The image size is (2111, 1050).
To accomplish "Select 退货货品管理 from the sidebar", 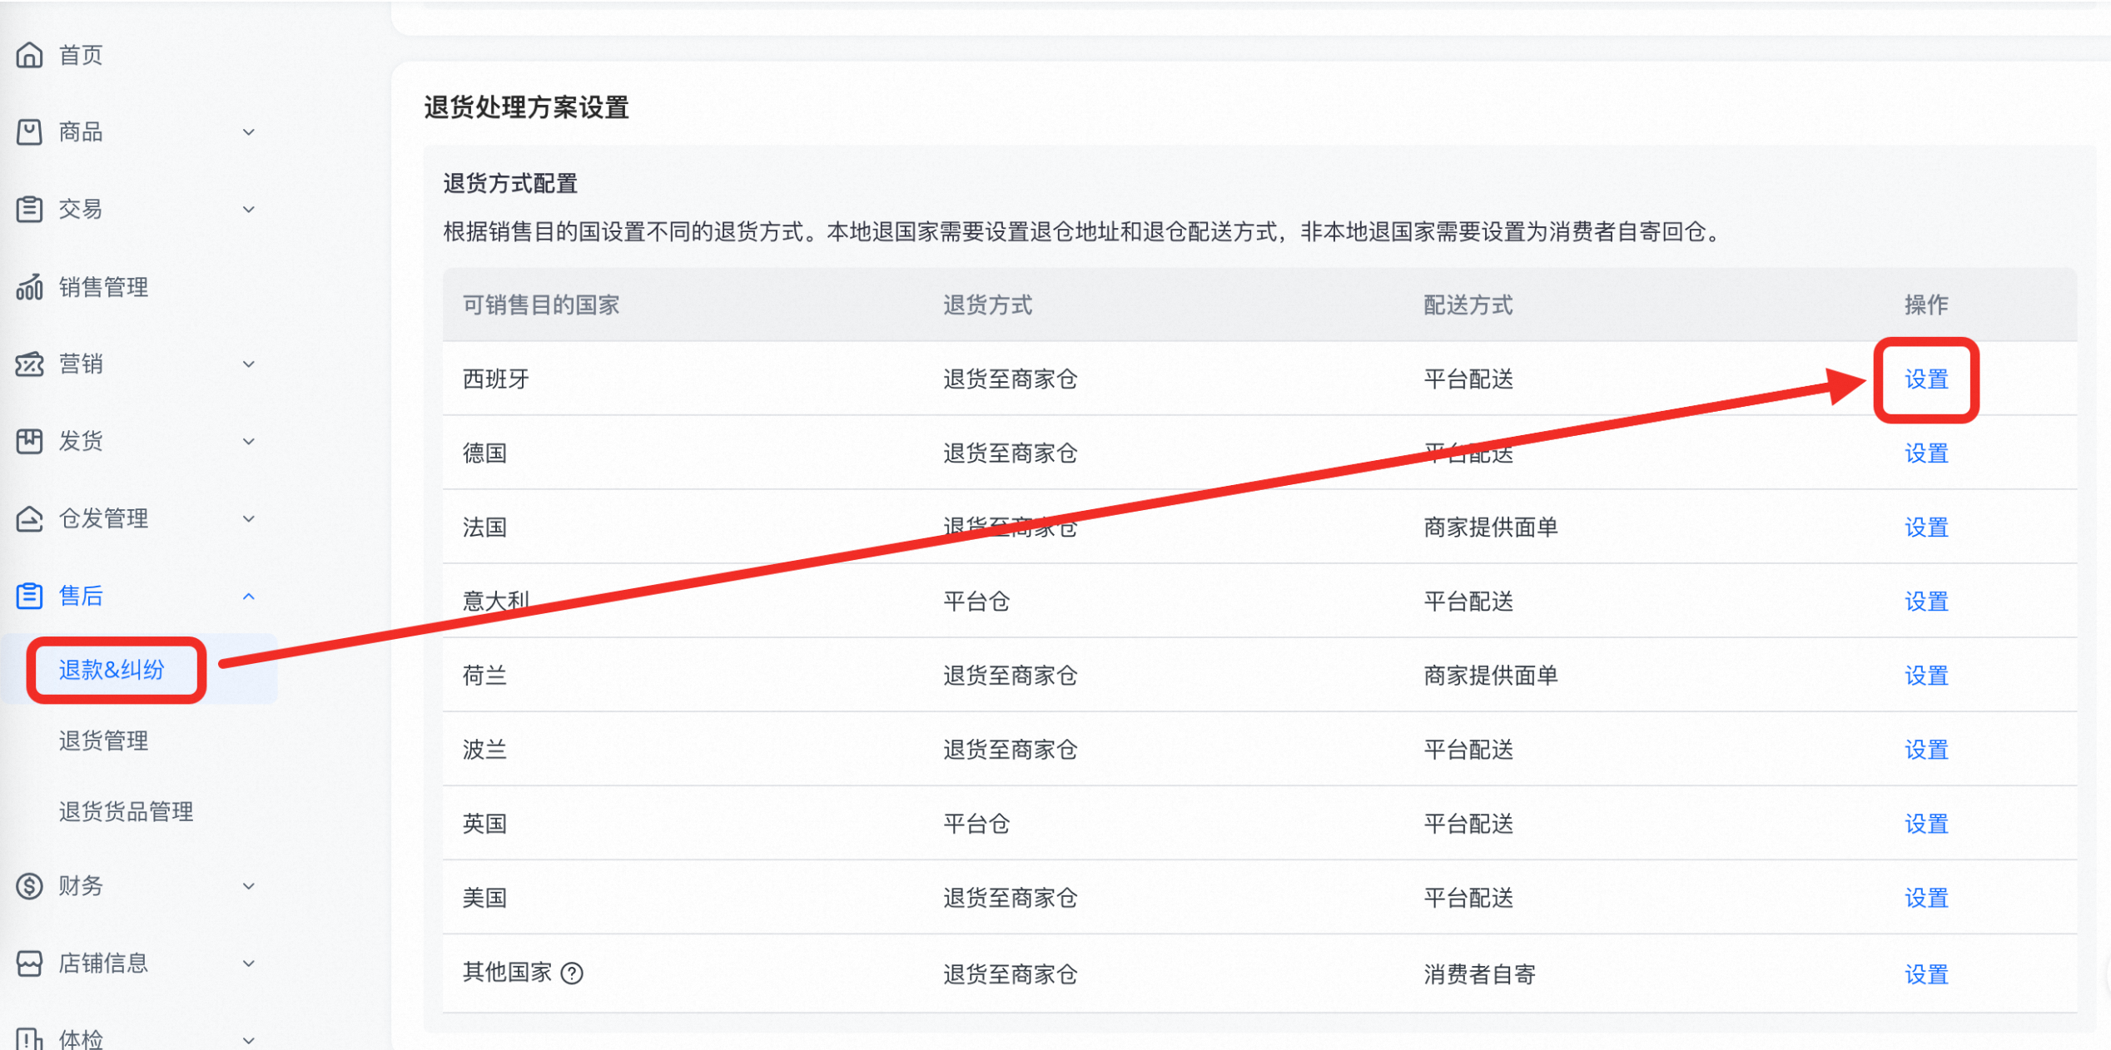I will (127, 811).
